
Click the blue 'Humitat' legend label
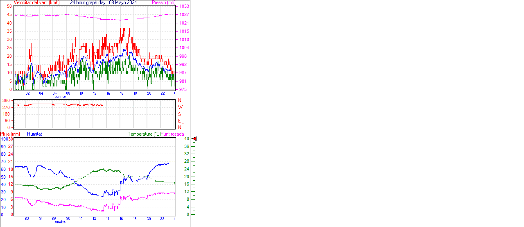pyautogui.click(x=34, y=134)
